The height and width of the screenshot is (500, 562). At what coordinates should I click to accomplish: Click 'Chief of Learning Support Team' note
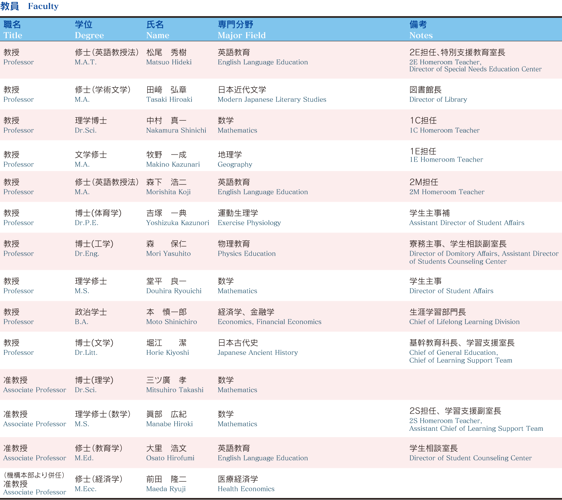461,360
